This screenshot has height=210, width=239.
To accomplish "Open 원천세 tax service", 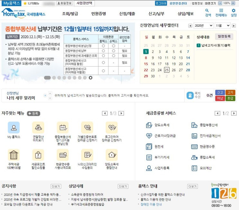I will tap(155, 147).
